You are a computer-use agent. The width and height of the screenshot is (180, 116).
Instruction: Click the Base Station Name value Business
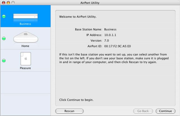coord(110,29)
